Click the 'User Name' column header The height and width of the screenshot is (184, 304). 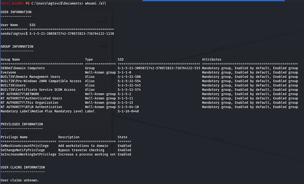9,25
